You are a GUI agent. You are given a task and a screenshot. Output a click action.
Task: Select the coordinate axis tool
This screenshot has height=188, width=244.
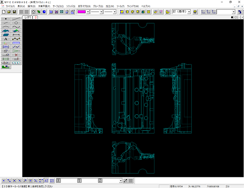pos(6,43)
